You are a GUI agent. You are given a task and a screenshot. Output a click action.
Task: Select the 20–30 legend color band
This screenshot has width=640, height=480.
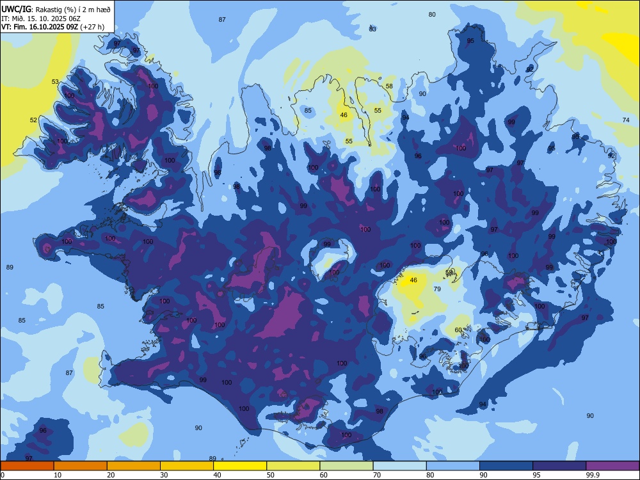click(134, 466)
